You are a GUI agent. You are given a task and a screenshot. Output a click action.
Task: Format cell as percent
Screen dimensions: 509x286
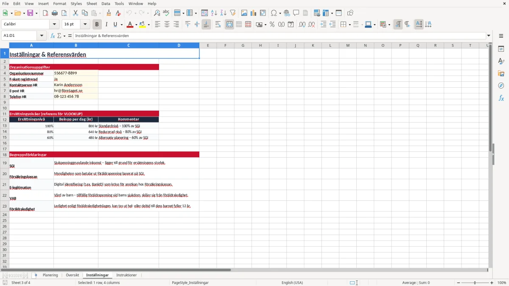point(272,25)
